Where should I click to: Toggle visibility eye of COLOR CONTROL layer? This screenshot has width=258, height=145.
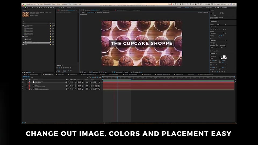pyautogui.click(x=23, y=81)
